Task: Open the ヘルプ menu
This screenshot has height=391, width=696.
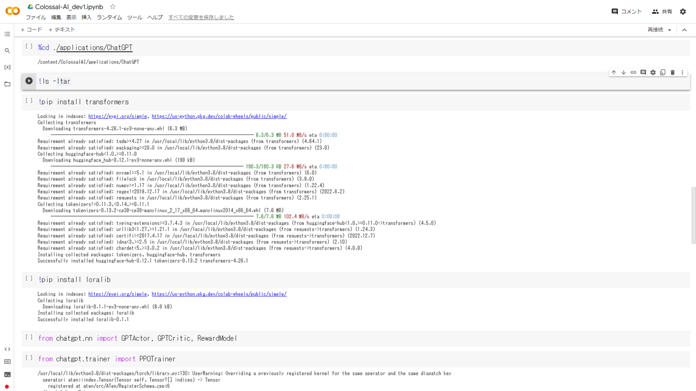Action: pos(155,17)
